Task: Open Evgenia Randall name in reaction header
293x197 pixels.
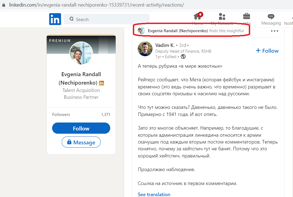Action: click(178, 31)
